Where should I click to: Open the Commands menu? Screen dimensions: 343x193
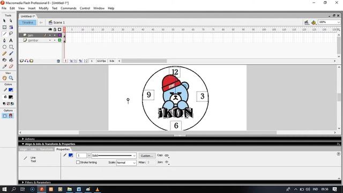pyautogui.click(x=69, y=9)
